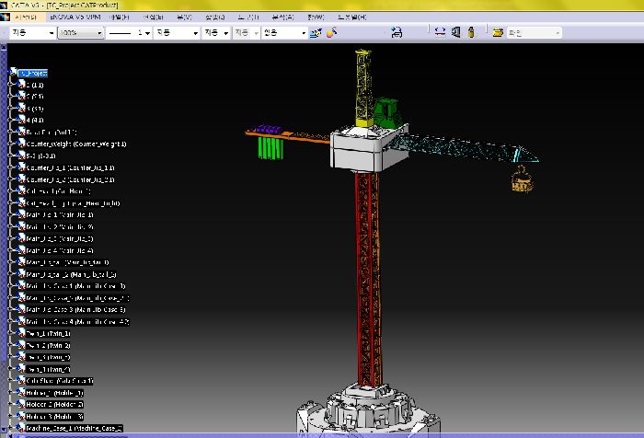Click the red lattice tower mast
644x438 pixels.
point(366,276)
